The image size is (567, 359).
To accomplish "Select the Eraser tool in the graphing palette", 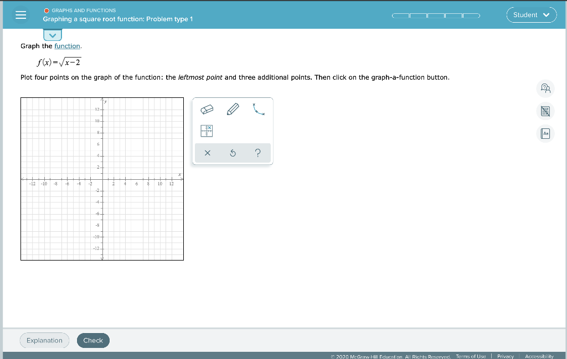I will (x=207, y=109).
